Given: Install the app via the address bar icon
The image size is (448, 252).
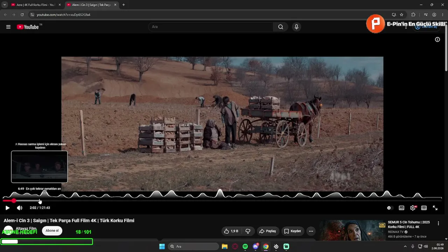Looking at the screenshot, I should click(394, 15).
